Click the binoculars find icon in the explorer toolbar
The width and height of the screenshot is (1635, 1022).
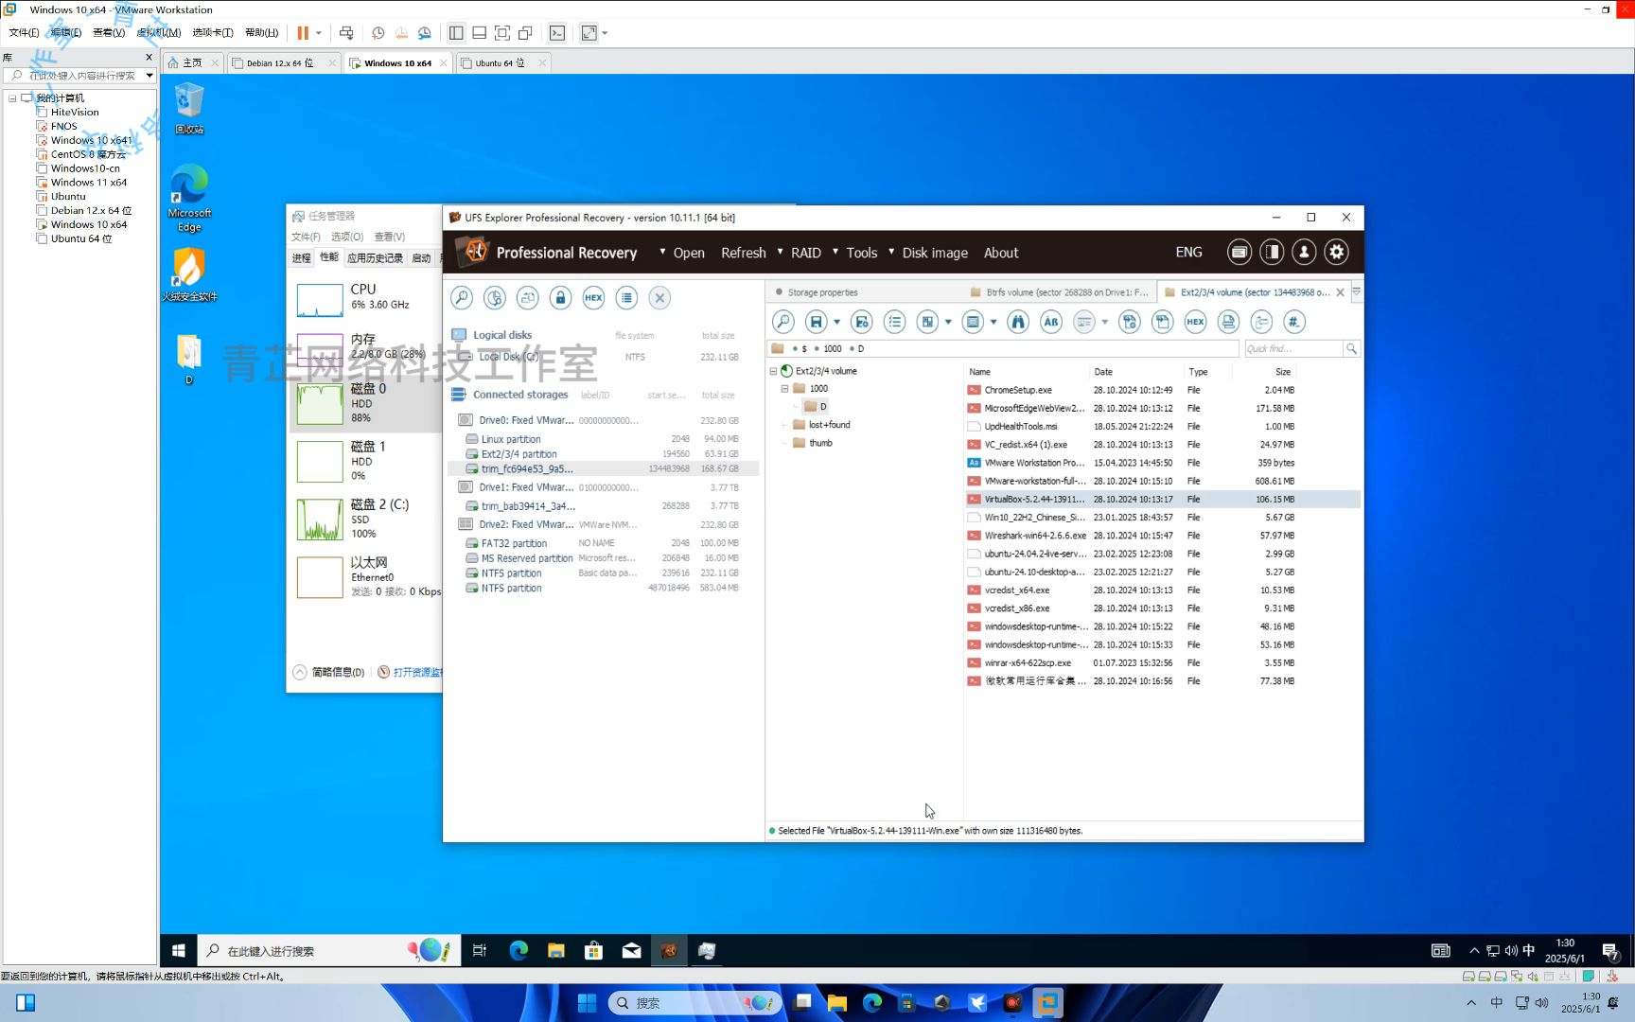pos(1018,322)
